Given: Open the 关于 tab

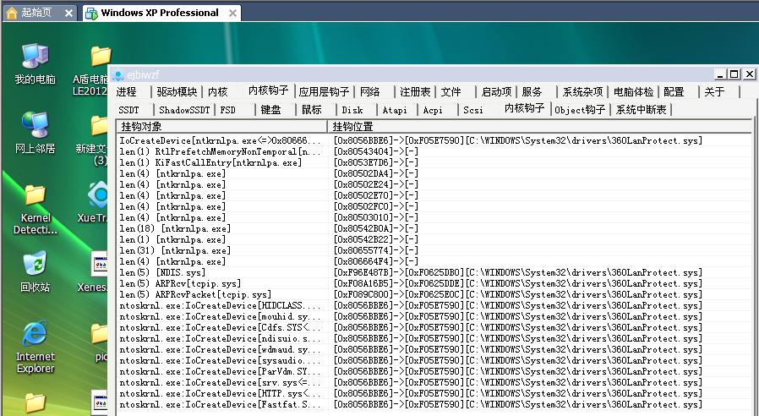Looking at the screenshot, I should coord(714,91).
